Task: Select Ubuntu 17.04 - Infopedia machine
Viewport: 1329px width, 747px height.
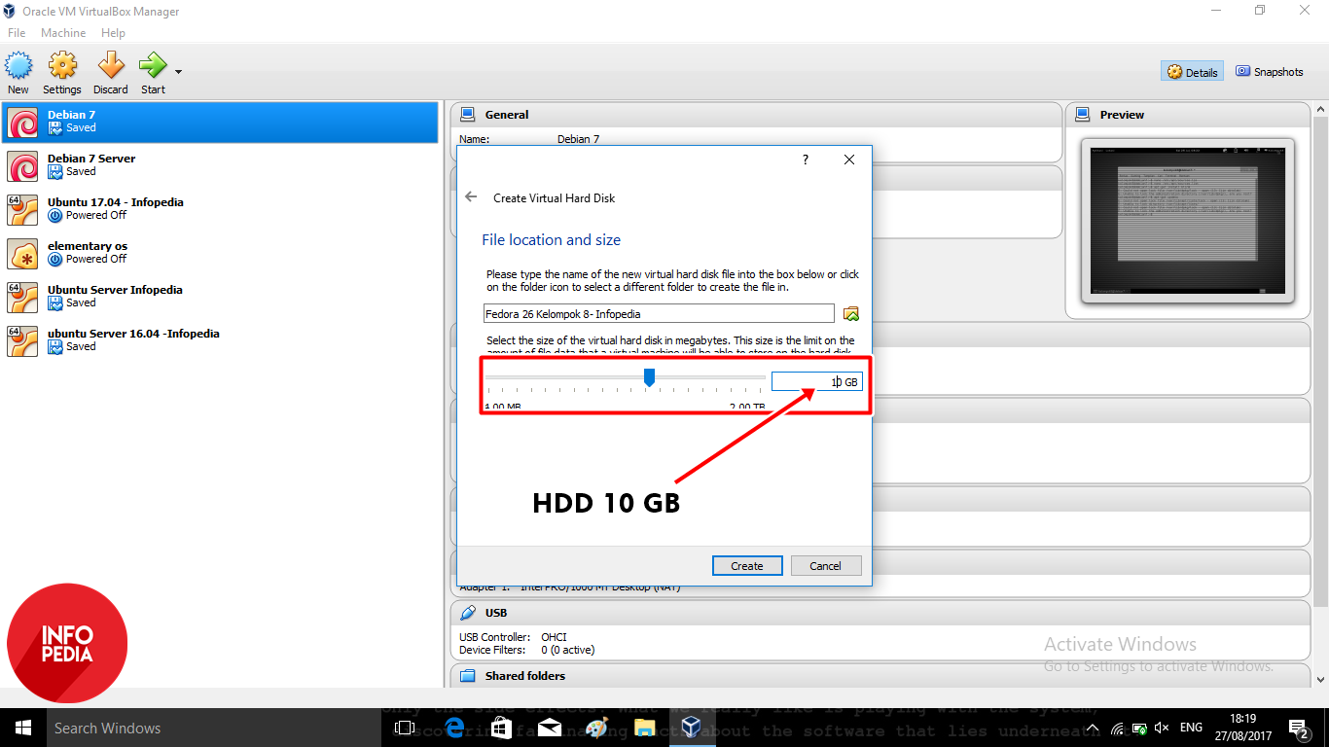Action: pyautogui.click(x=220, y=209)
